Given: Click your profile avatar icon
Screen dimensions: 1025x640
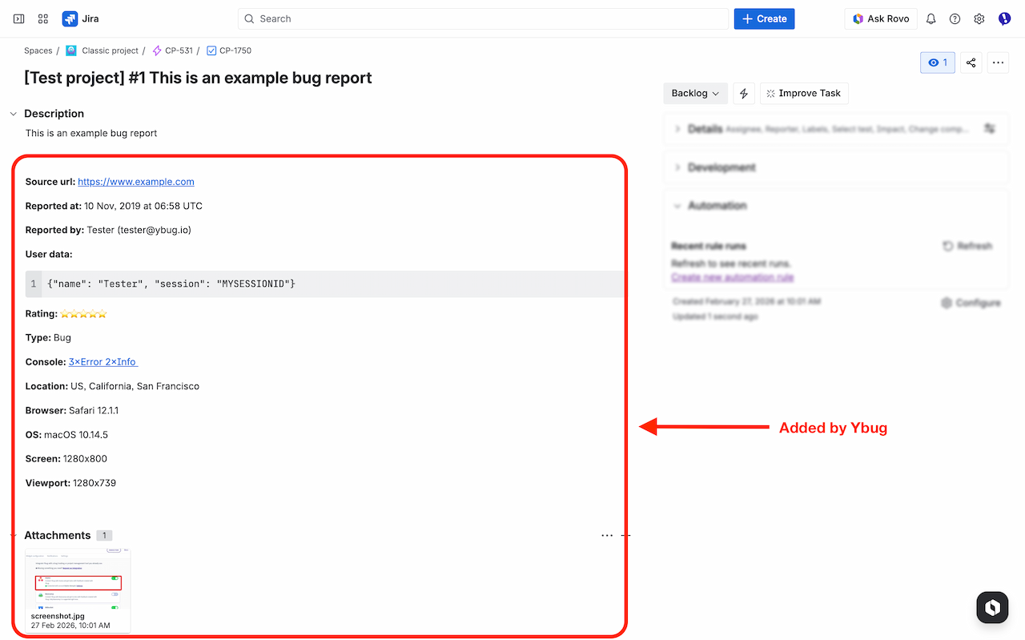Looking at the screenshot, I should (1004, 18).
